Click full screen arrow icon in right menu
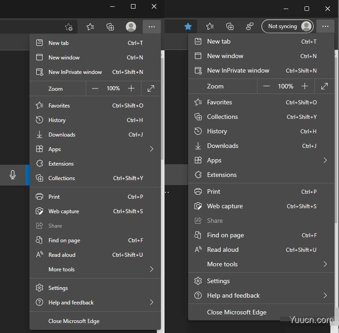Viewport: 339px width, 333px height. coord(324,86)
